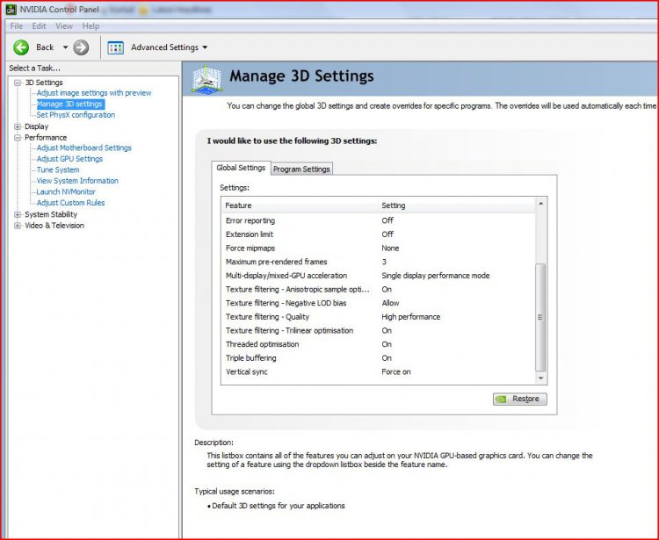This screenshot has width=659, height=540.
Task: Click the Feature column header
Action: [301, 205]
